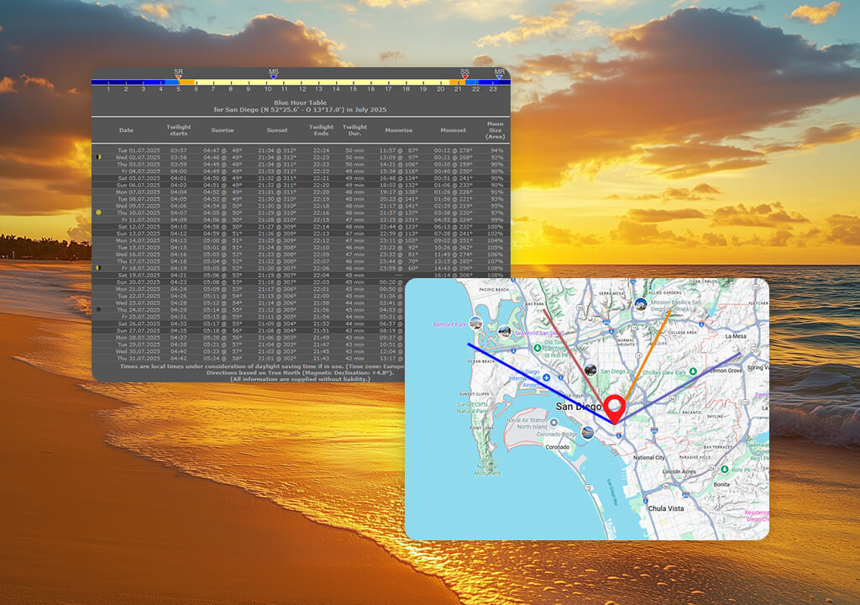Click the Twilight starts column header
The image size is (860, 605).
tap(178, 130)
